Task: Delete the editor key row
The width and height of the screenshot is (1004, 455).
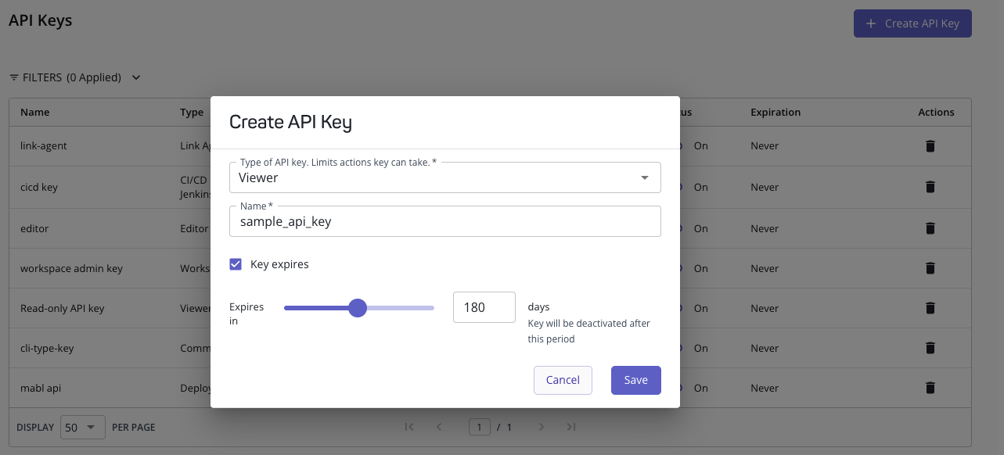Action: click(930, 228)
